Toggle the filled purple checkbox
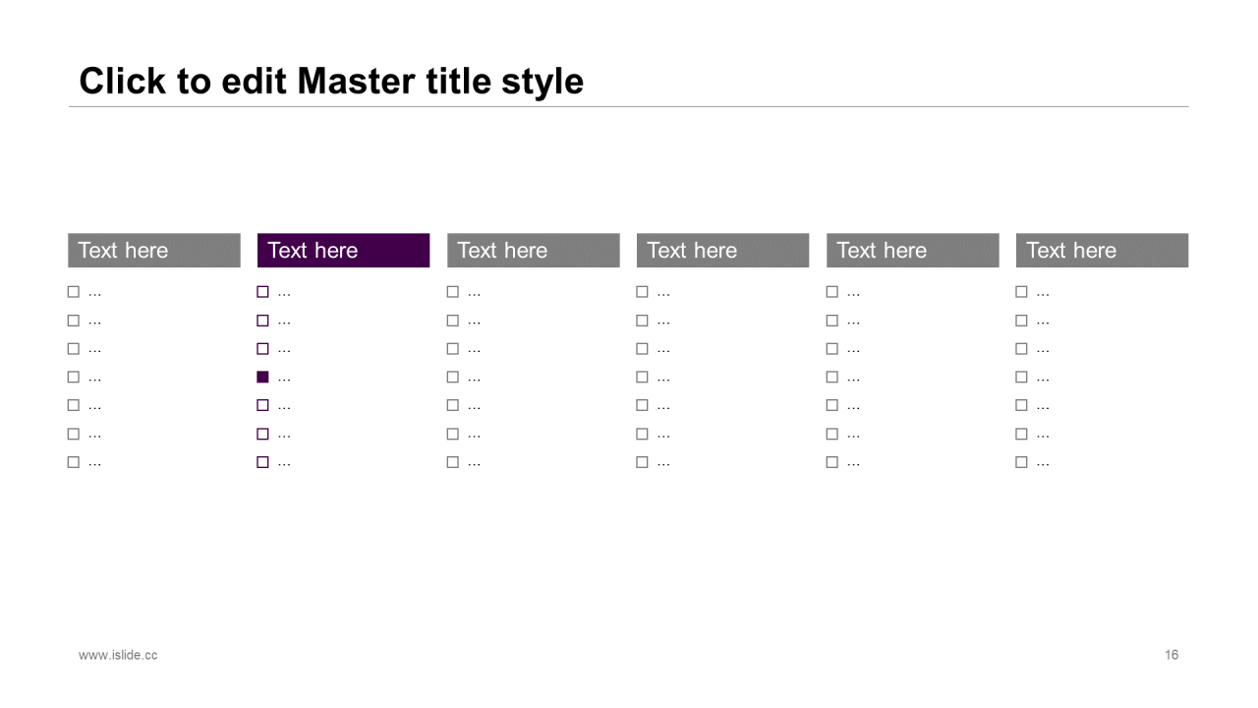Viewport: 1258px width, 708px height. point(262,377)
